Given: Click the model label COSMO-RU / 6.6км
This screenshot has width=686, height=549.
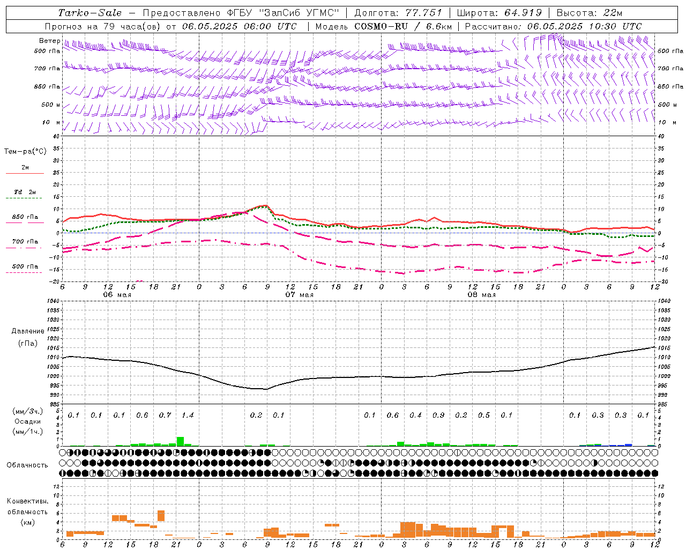Looking at the screenshot, I should pyautogui.click(x=403, y=26).
